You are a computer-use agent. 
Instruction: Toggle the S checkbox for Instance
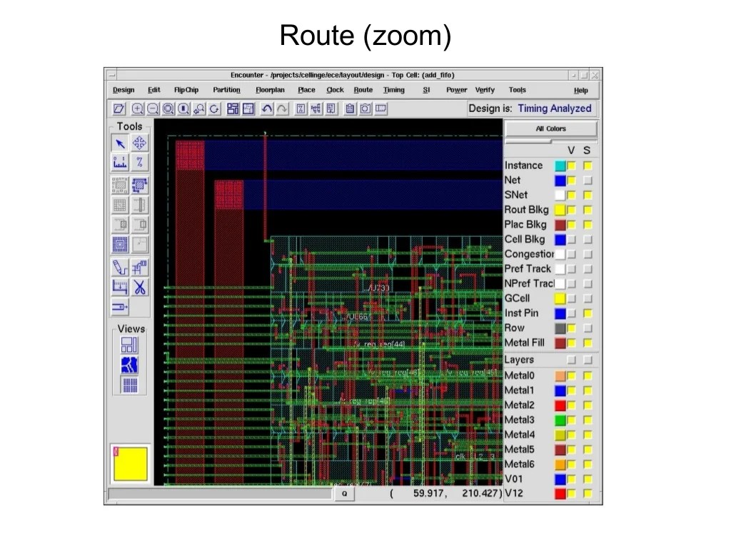(x=586, y=165)
